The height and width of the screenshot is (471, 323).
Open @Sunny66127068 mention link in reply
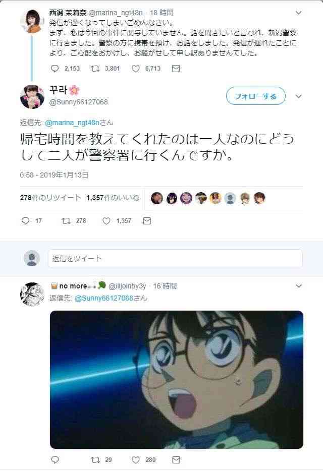[104, 298]
